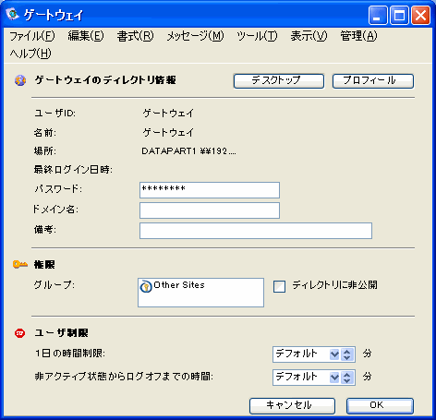The height and width of the screenshot is (420, 436).
Task: Open the logoff idle time dropdown arrow
Action: 334,378
